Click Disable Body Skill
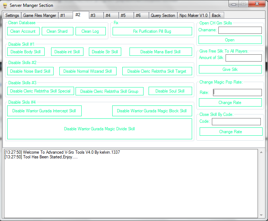 point(26,52)
